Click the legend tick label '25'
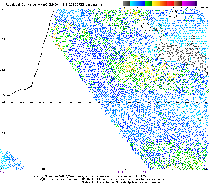Screen dimensions: 209x184 [x=160, y=8]
